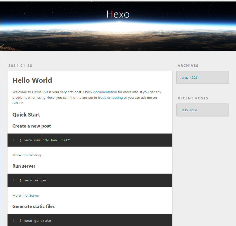
Task: Click the Archives sidebar heading
Action: point(188,66)
